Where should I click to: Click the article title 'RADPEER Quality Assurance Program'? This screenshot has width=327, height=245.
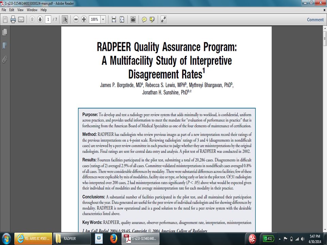pyautogui.click(x=167, y=47)
